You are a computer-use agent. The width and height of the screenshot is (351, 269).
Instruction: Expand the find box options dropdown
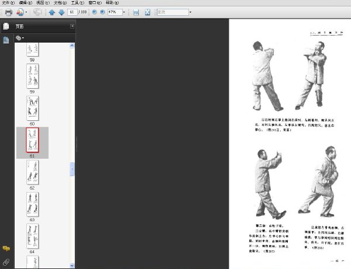(x=190, y=12)
